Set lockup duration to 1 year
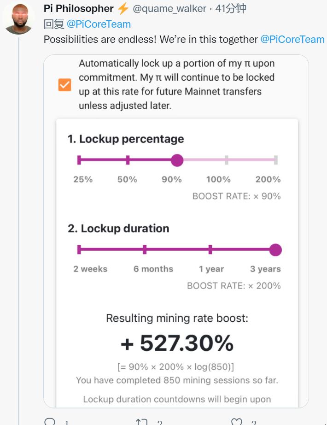Screen dimensions: 327x425 210,250
